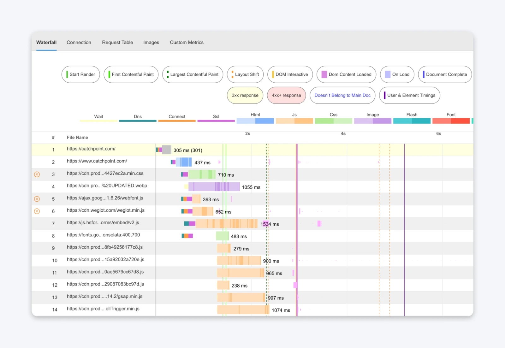The image size is (505, 348).
Task: Switch to the Connection tab
Action: click(x=79, y=42)
